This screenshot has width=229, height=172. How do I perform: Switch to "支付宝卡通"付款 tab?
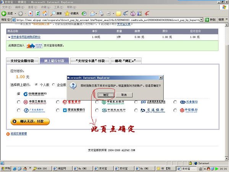(x=90, y=61)
